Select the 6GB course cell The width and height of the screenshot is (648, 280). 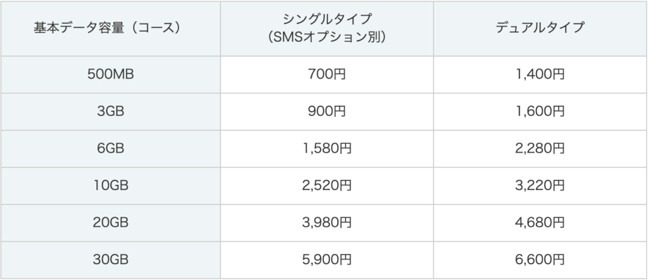pyautogui.click(x=111, y=149)
